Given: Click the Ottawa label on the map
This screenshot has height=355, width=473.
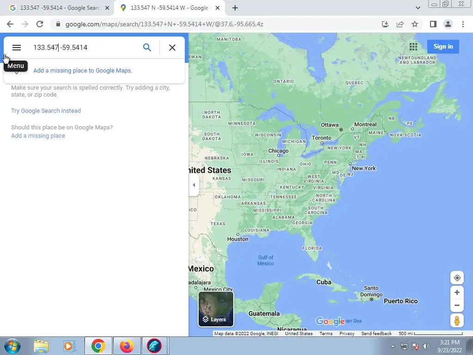Looking at the screenshot, I should click(329, 125).
